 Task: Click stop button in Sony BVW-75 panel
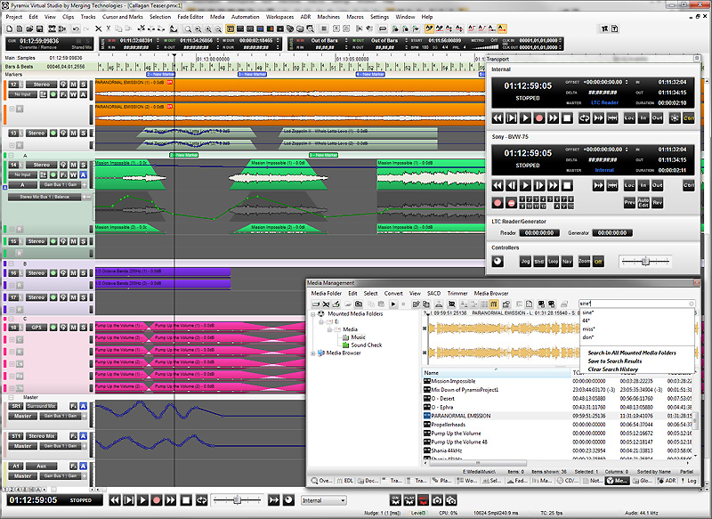coord(567,186)
